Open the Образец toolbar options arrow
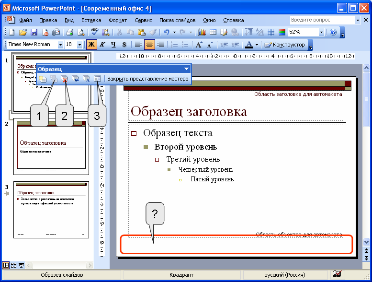This screenshot has height=282, width=372. click(x=186, y=69)
